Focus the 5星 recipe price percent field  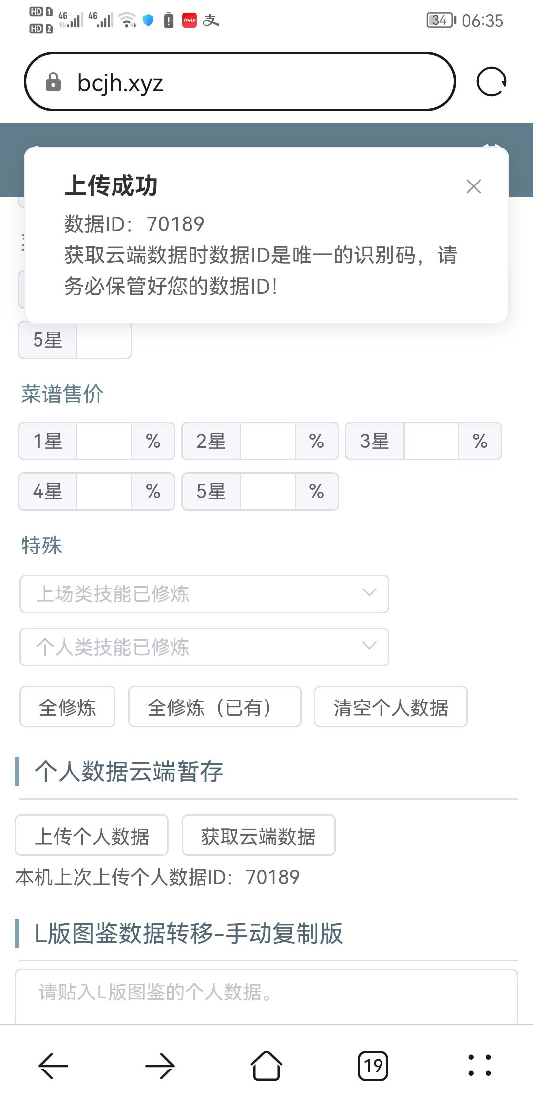click(x=267, y=491)
